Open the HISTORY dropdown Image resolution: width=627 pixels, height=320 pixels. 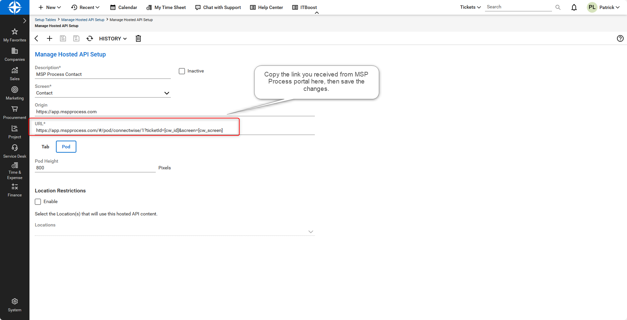click(x=113, y=38)
